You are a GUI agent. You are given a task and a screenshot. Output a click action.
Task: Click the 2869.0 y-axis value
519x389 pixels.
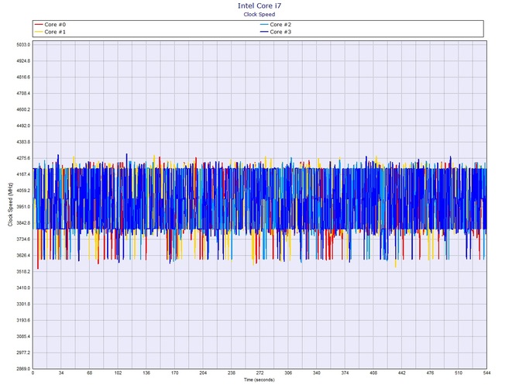[23, 369]
